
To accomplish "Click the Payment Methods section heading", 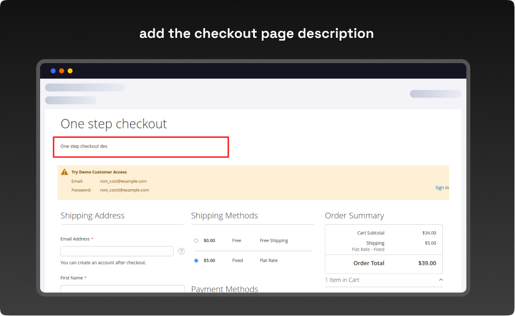I will (x=225, y=289).
